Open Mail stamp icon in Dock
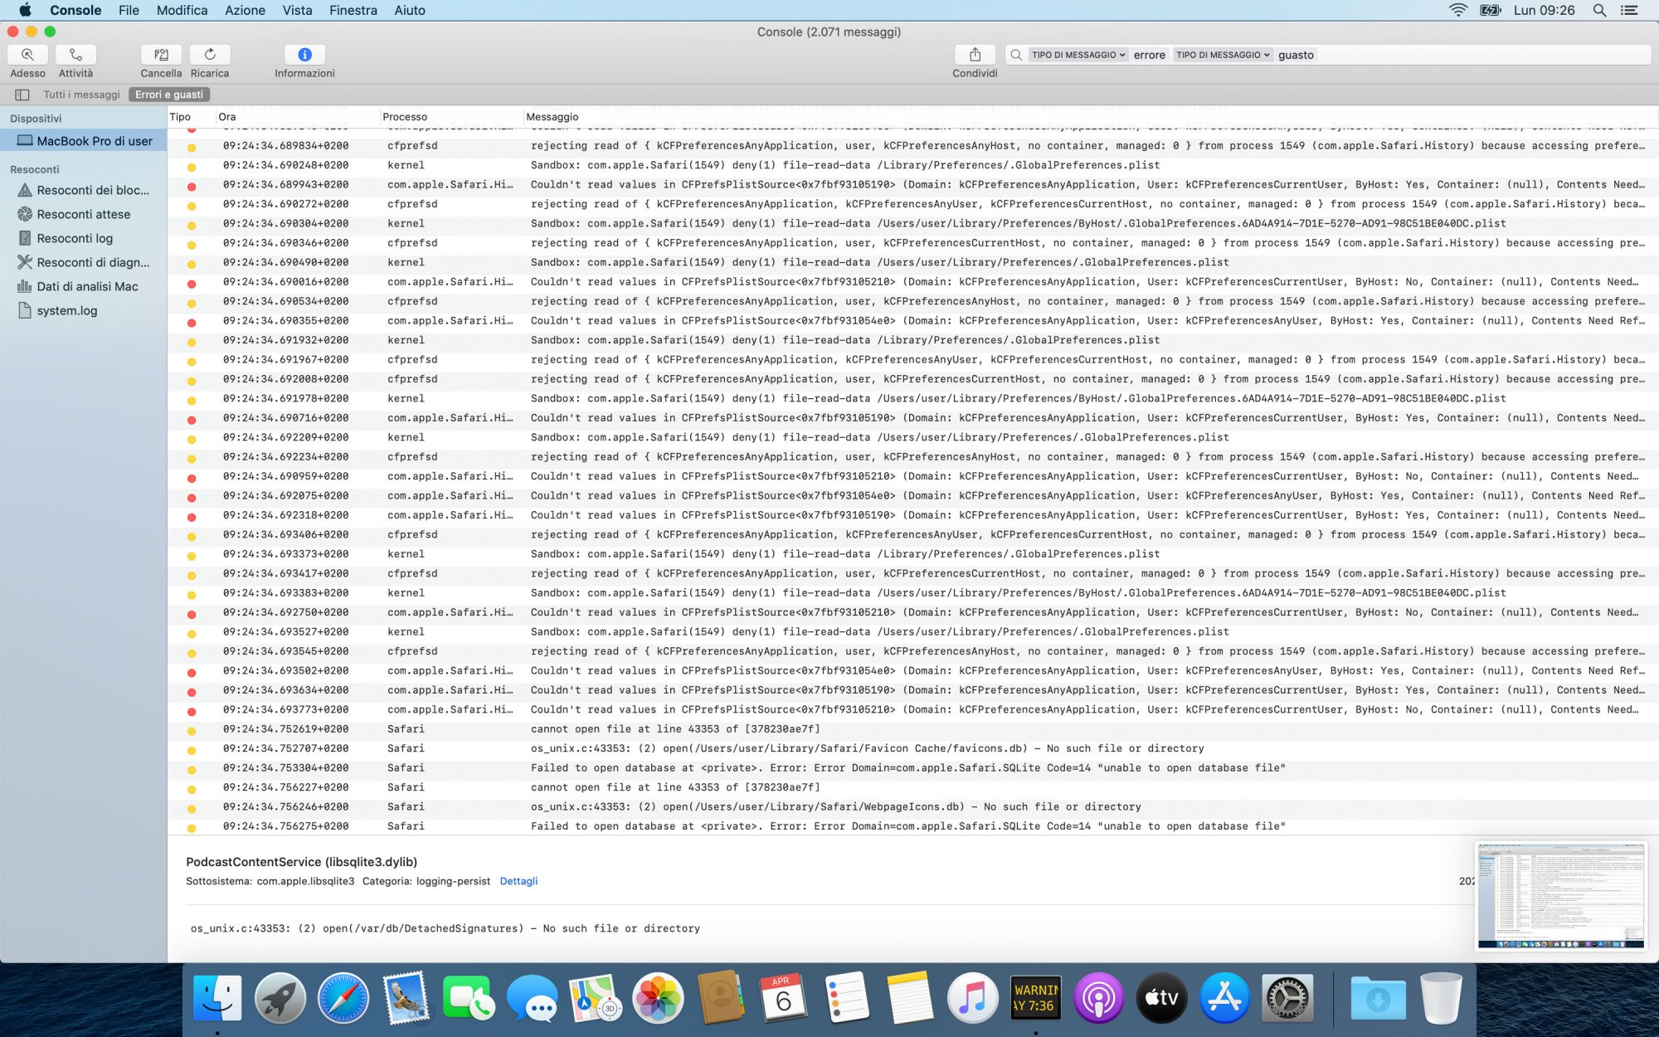1659x1037 pixels. pyautogui.click(x=406, y=997)
